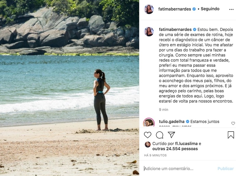This screenshot has width=236, height=176.
Task: Like tulio.gadelha's comment with small heart
Action: [x=233, y=123]
